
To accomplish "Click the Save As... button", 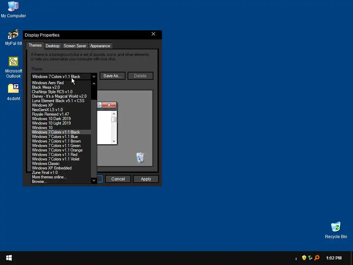I will [112, 76].
